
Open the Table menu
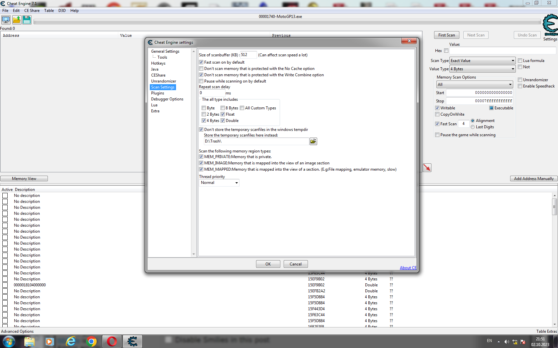[49, 11]
